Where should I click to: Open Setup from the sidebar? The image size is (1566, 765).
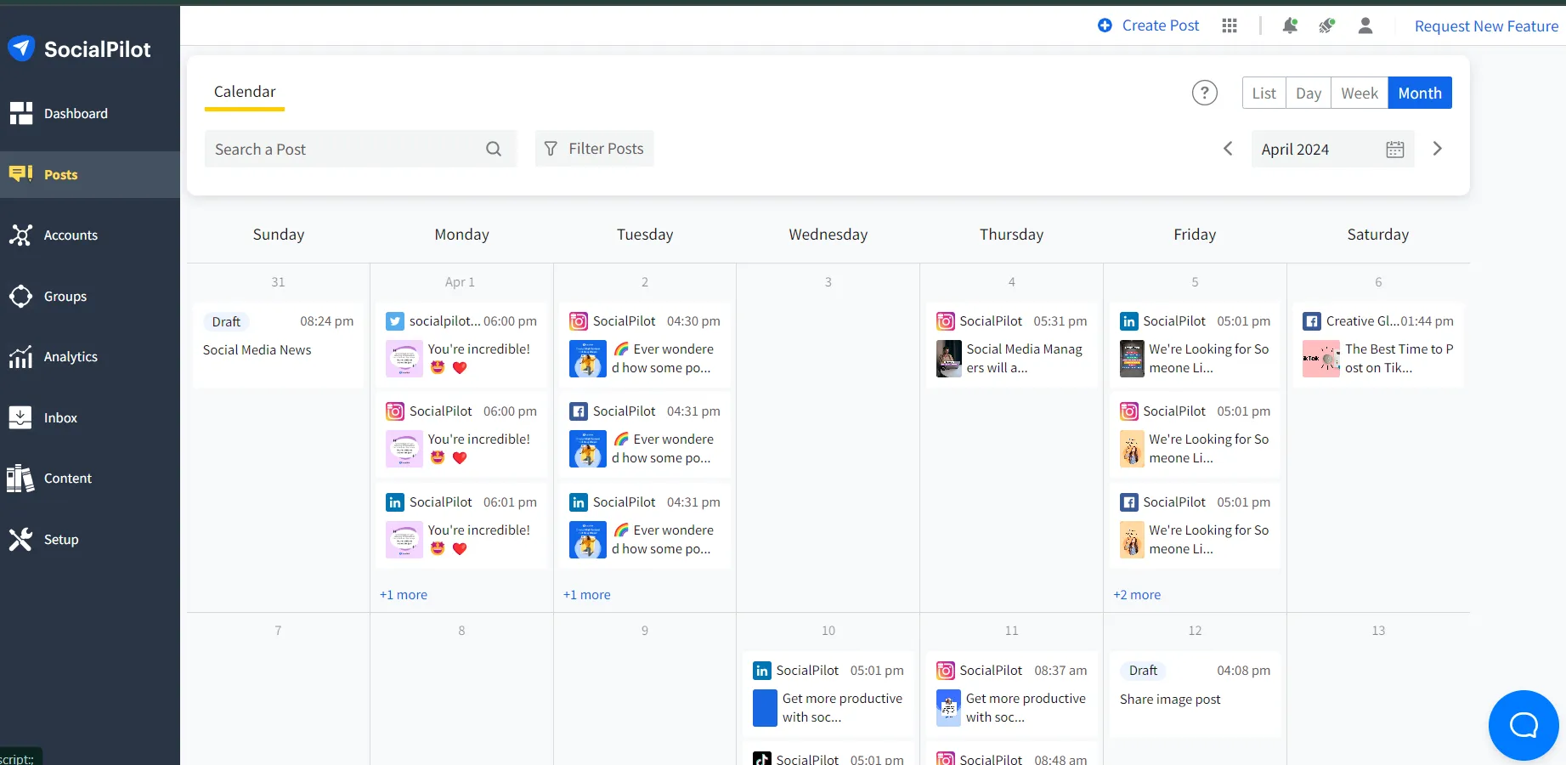59,539
